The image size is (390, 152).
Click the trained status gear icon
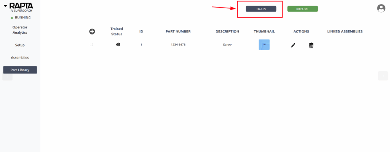118,45
